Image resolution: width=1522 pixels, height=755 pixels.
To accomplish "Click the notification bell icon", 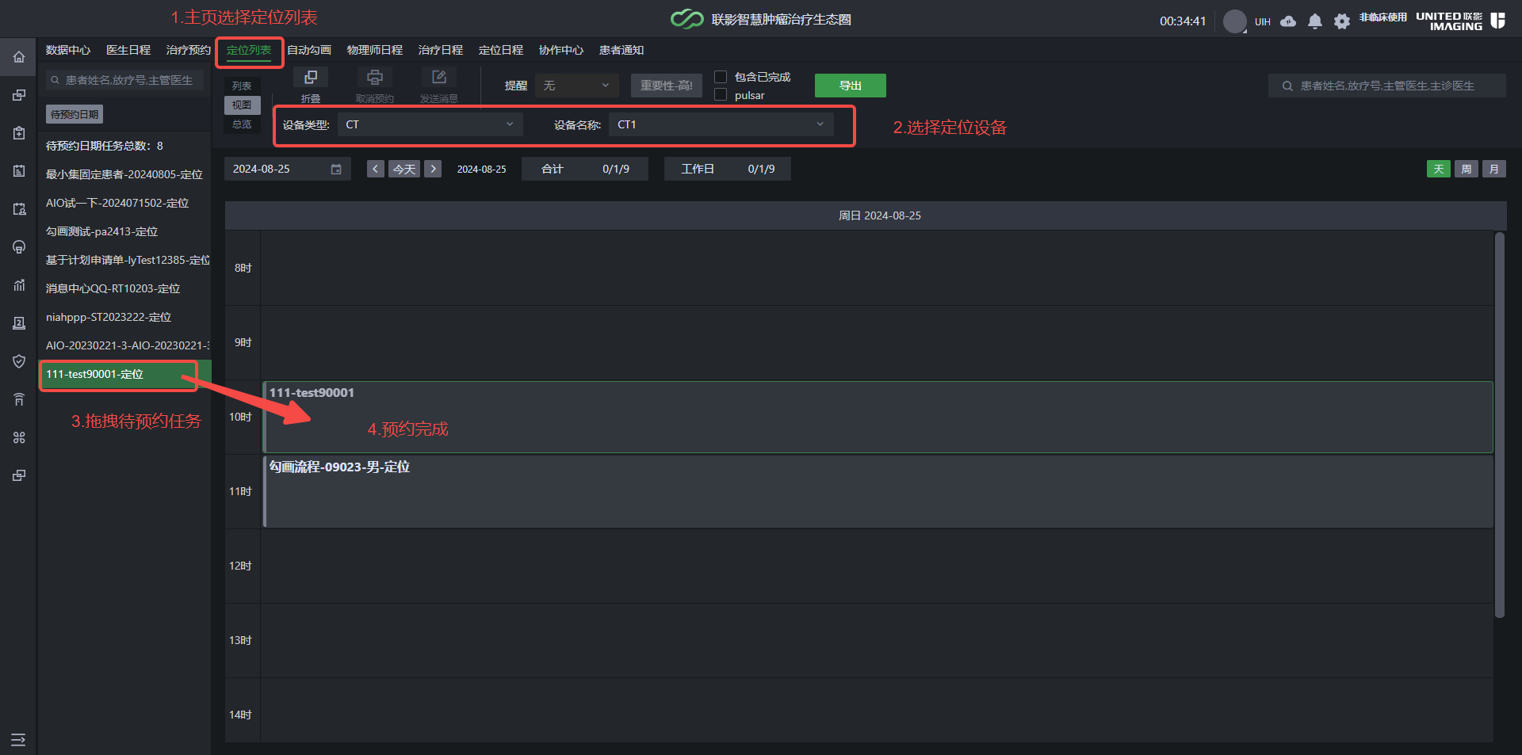I will (x=1315, y=21).
